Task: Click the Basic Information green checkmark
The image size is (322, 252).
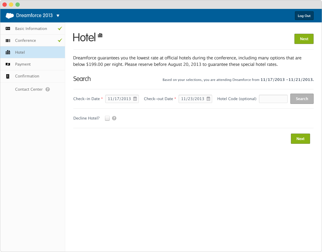Action: pyautogui.click(x=60, y=28)
